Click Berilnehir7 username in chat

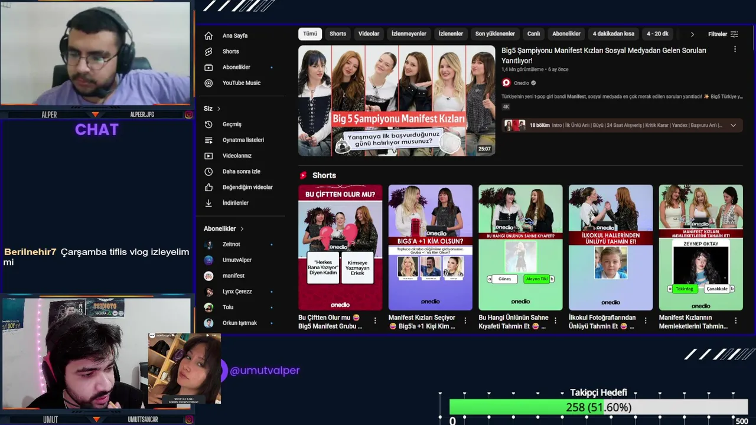30,252
